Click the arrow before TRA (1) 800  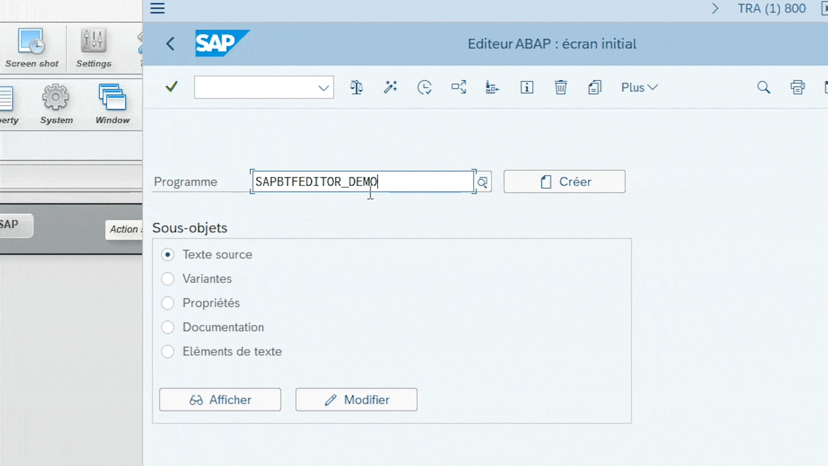click(x=715, y=8)
